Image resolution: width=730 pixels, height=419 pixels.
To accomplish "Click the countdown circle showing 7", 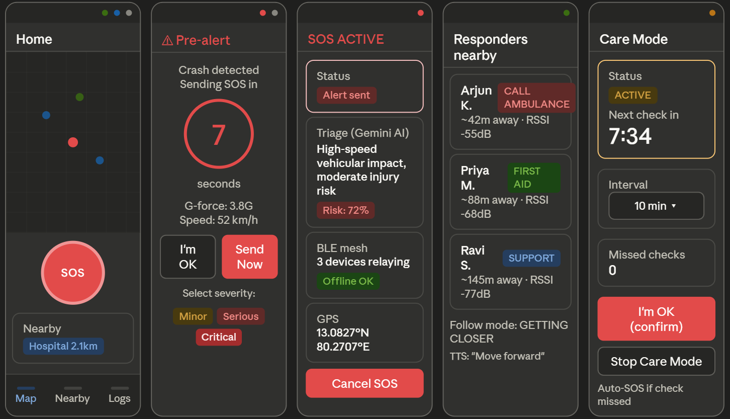I will point(219,134).
